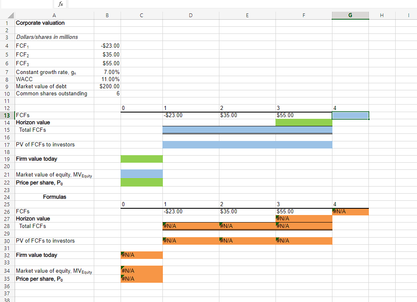The width and height of the screenshot is (417, 302).
Task: Select the WACC rate cell showing 11.00%
Action: click(107, 79)
